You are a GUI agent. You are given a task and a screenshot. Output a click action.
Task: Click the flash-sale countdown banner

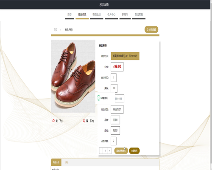[125, 56]
